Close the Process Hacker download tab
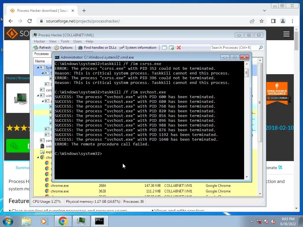Image resolution: width=303 pixels, height=227 pixels. 73,11
